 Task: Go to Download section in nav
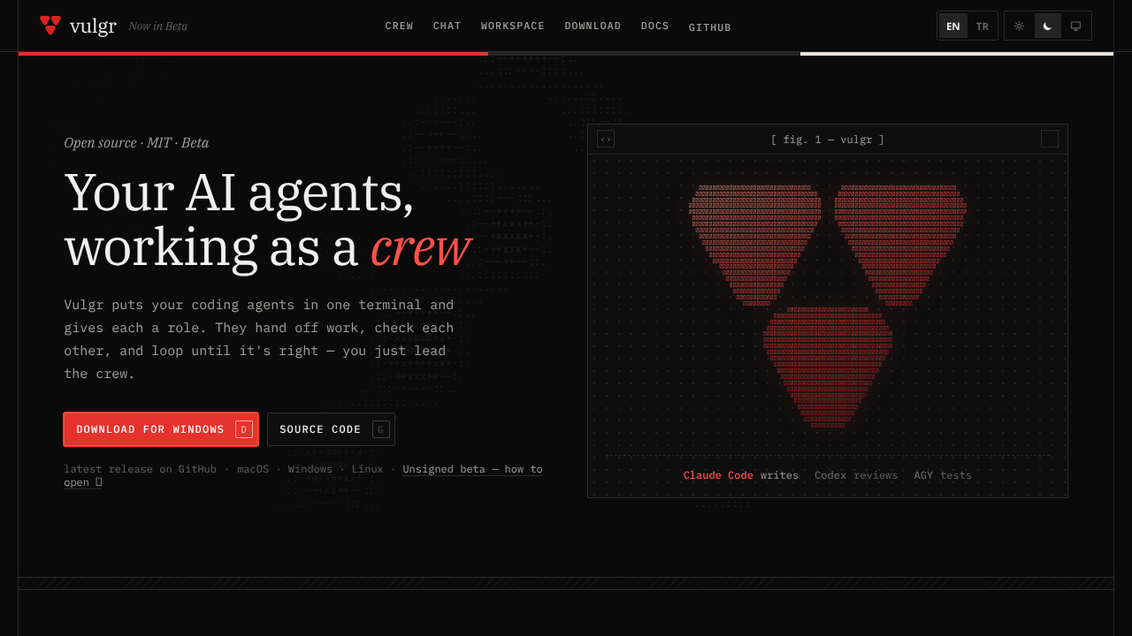tap(593, 26)
